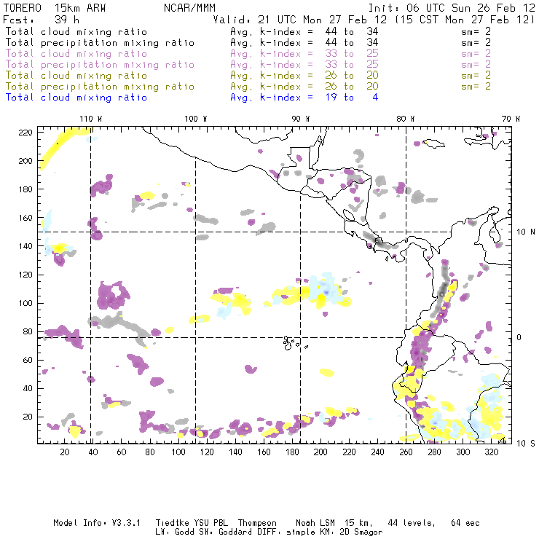Click the "90 W" longitude label
The image size is (539, 539).
[301, 119]
